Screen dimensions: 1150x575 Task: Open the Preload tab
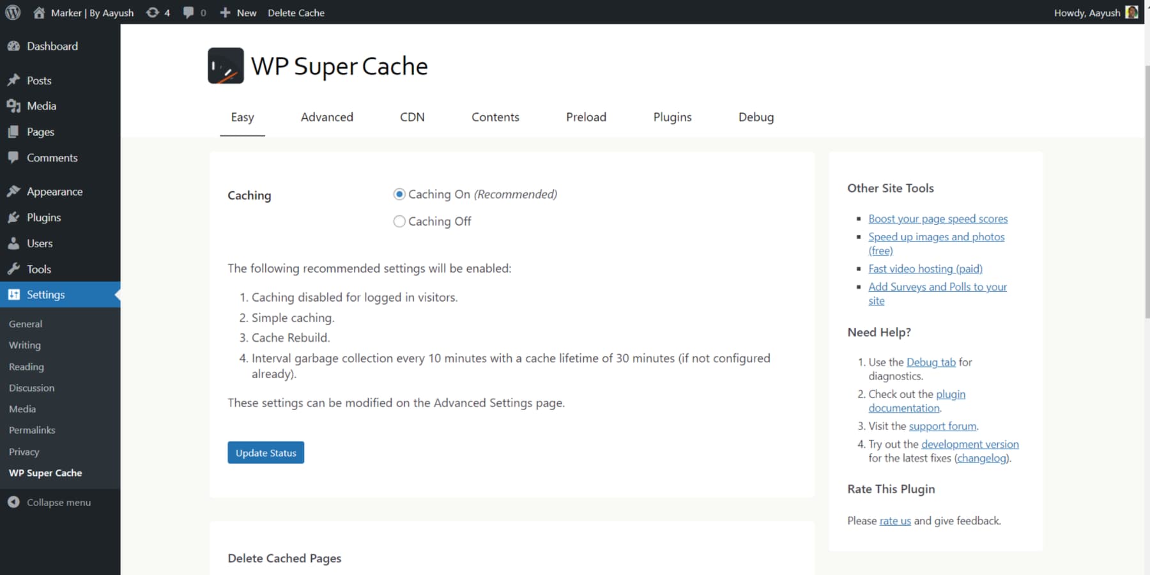(586, 117)
